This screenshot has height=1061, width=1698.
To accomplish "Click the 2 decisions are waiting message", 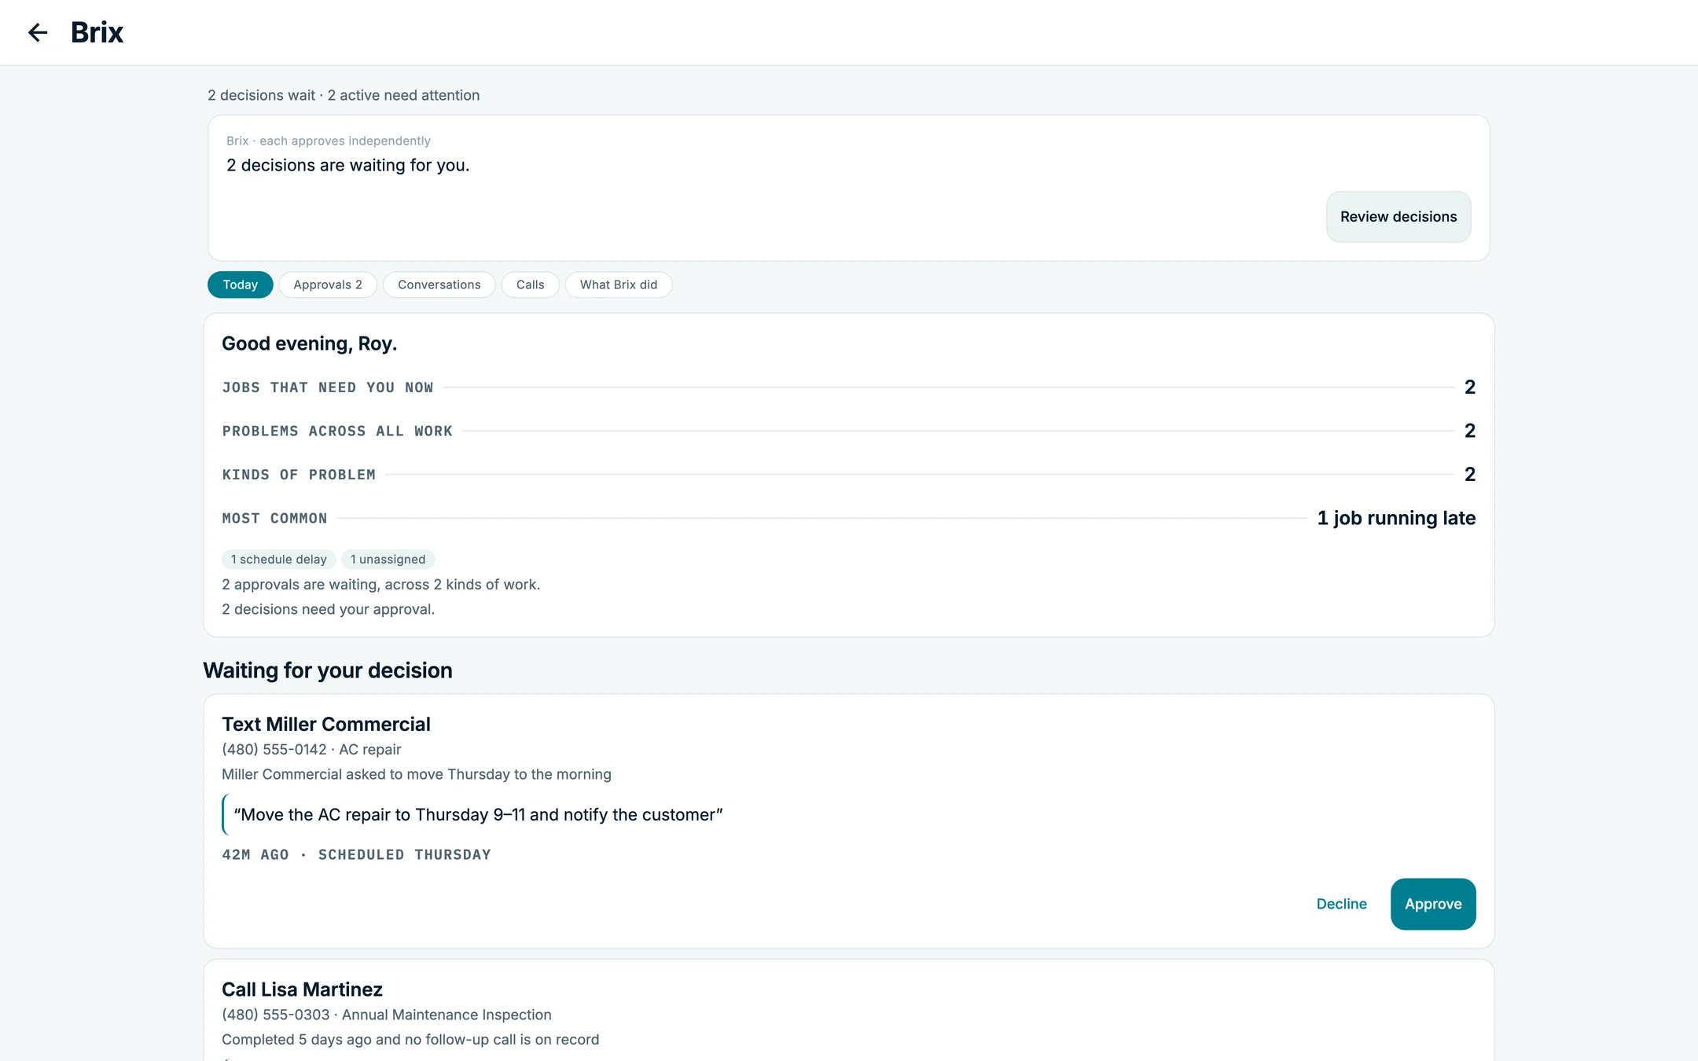I will [x=347, y=165].
